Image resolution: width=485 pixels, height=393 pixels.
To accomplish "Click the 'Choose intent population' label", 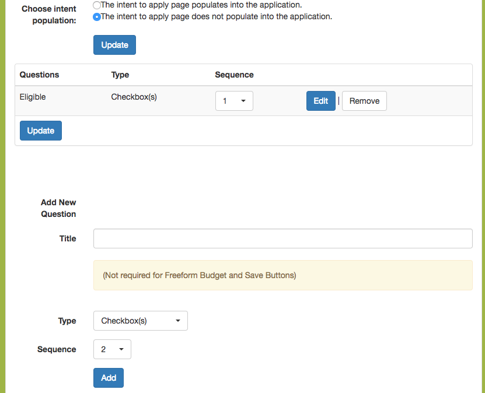I will [x=49, y=15].
